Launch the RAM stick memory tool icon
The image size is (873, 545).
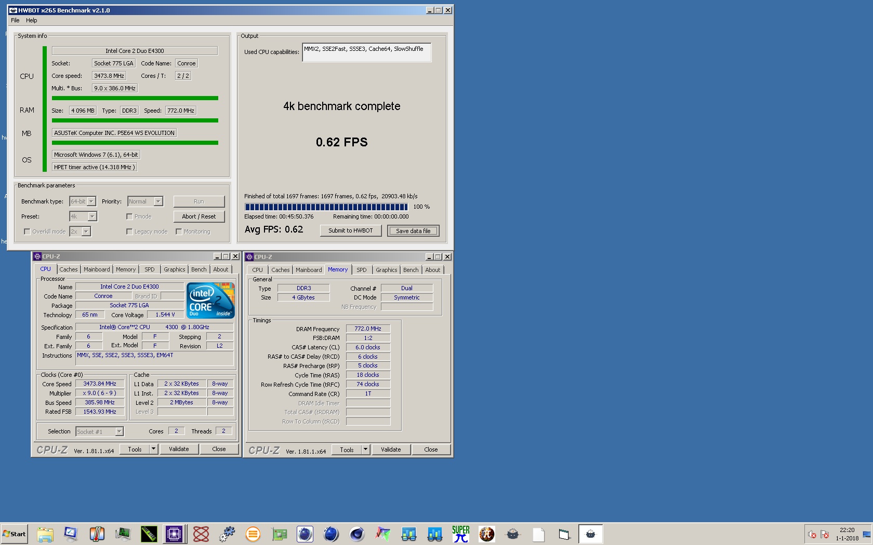click(x=149, y=534)
